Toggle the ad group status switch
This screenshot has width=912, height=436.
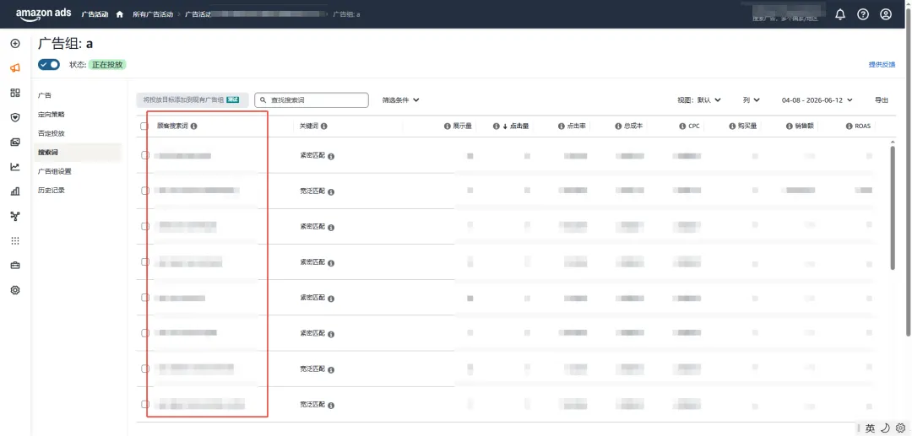tap(49, 64)
